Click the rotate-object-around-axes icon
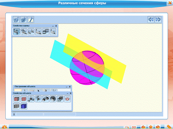 click(x=31, y=99)
